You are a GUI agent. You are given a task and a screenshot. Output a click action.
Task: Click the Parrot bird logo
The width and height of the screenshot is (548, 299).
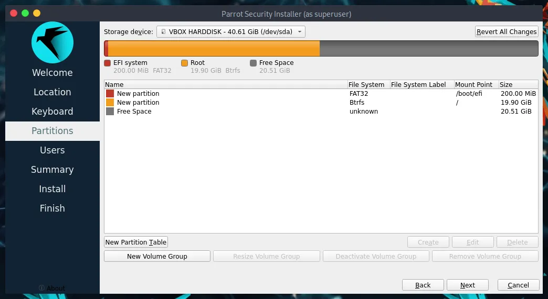tap(52, 42)
